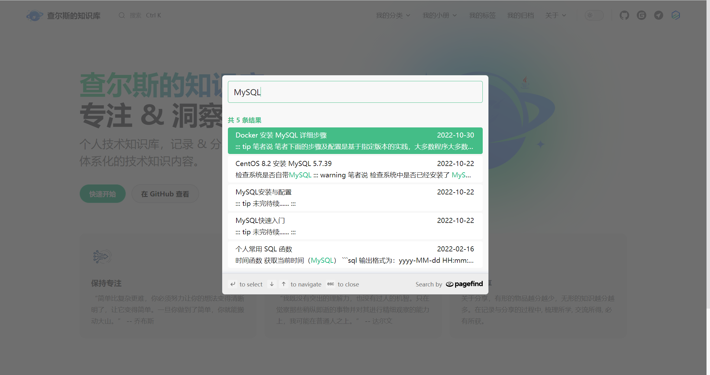Toggle the light/dark theme switch

[x=594, y=15]
